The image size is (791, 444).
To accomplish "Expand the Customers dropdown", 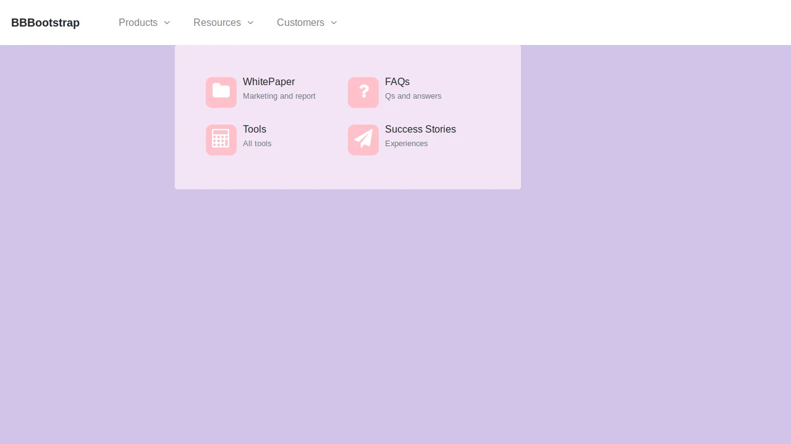I will (x=334, y=23).
